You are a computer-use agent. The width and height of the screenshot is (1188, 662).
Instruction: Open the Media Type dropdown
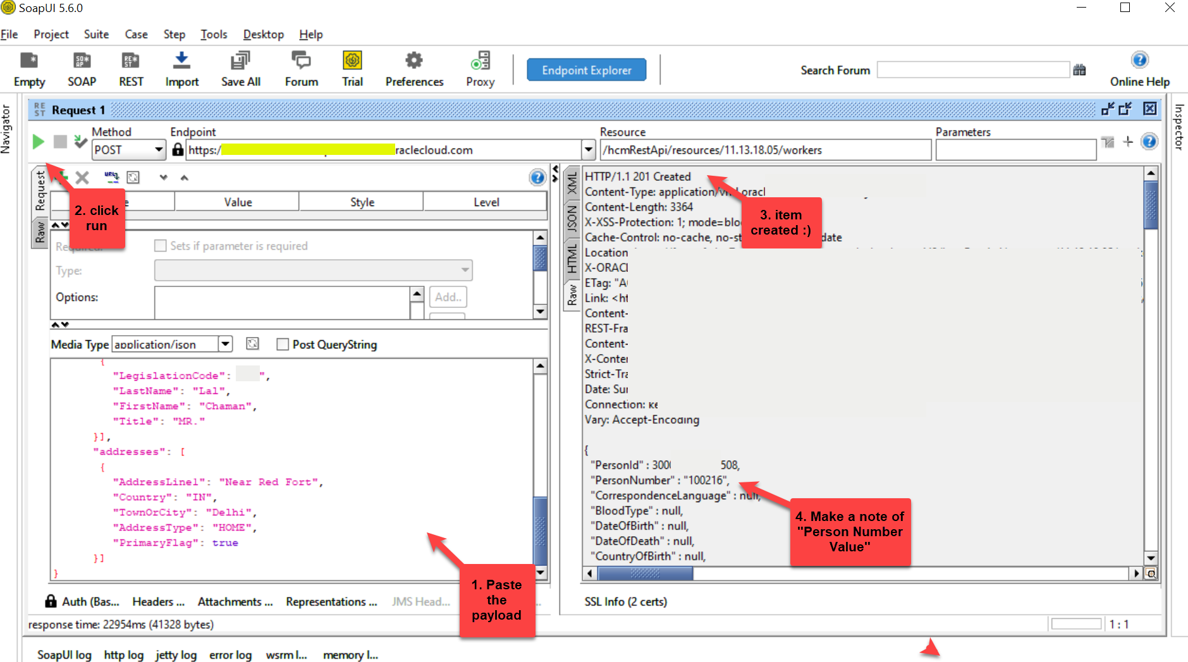pyautogui.click(x=226, y=344)
